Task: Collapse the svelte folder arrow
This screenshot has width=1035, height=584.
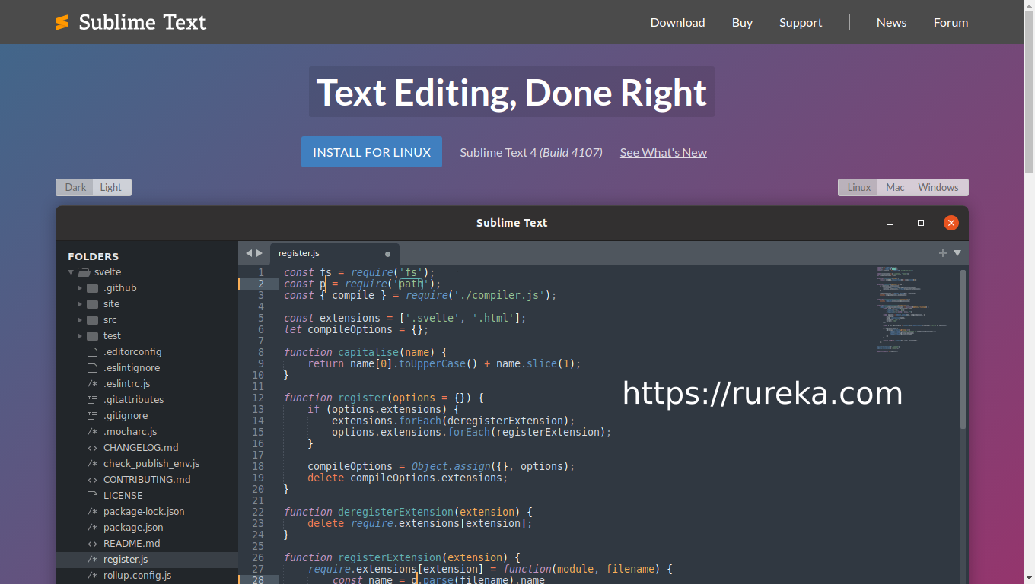Action: 71,272
